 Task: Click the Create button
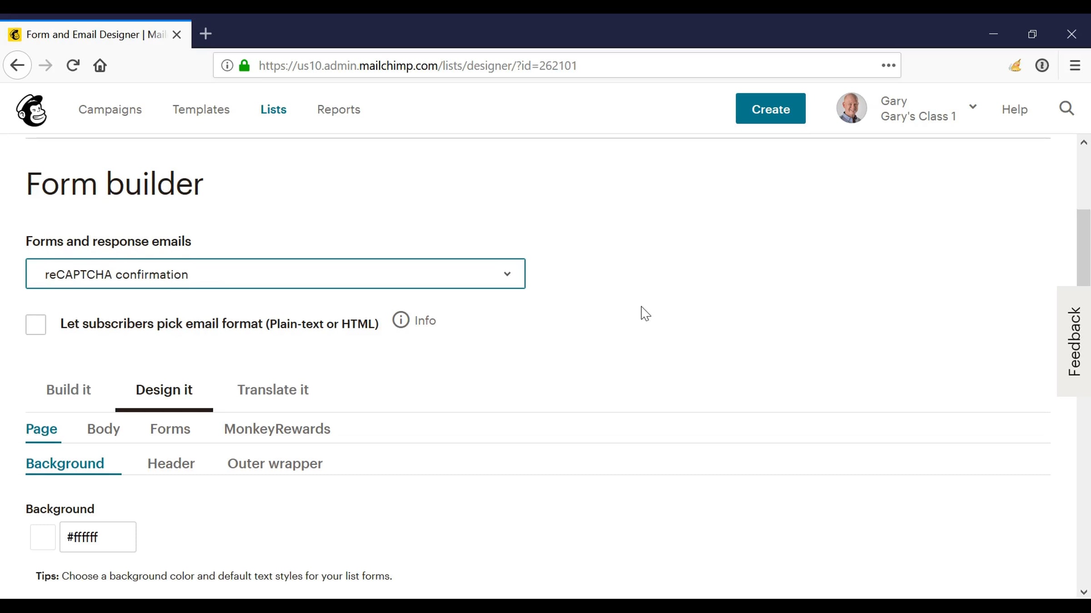click(x=771, y=109)
